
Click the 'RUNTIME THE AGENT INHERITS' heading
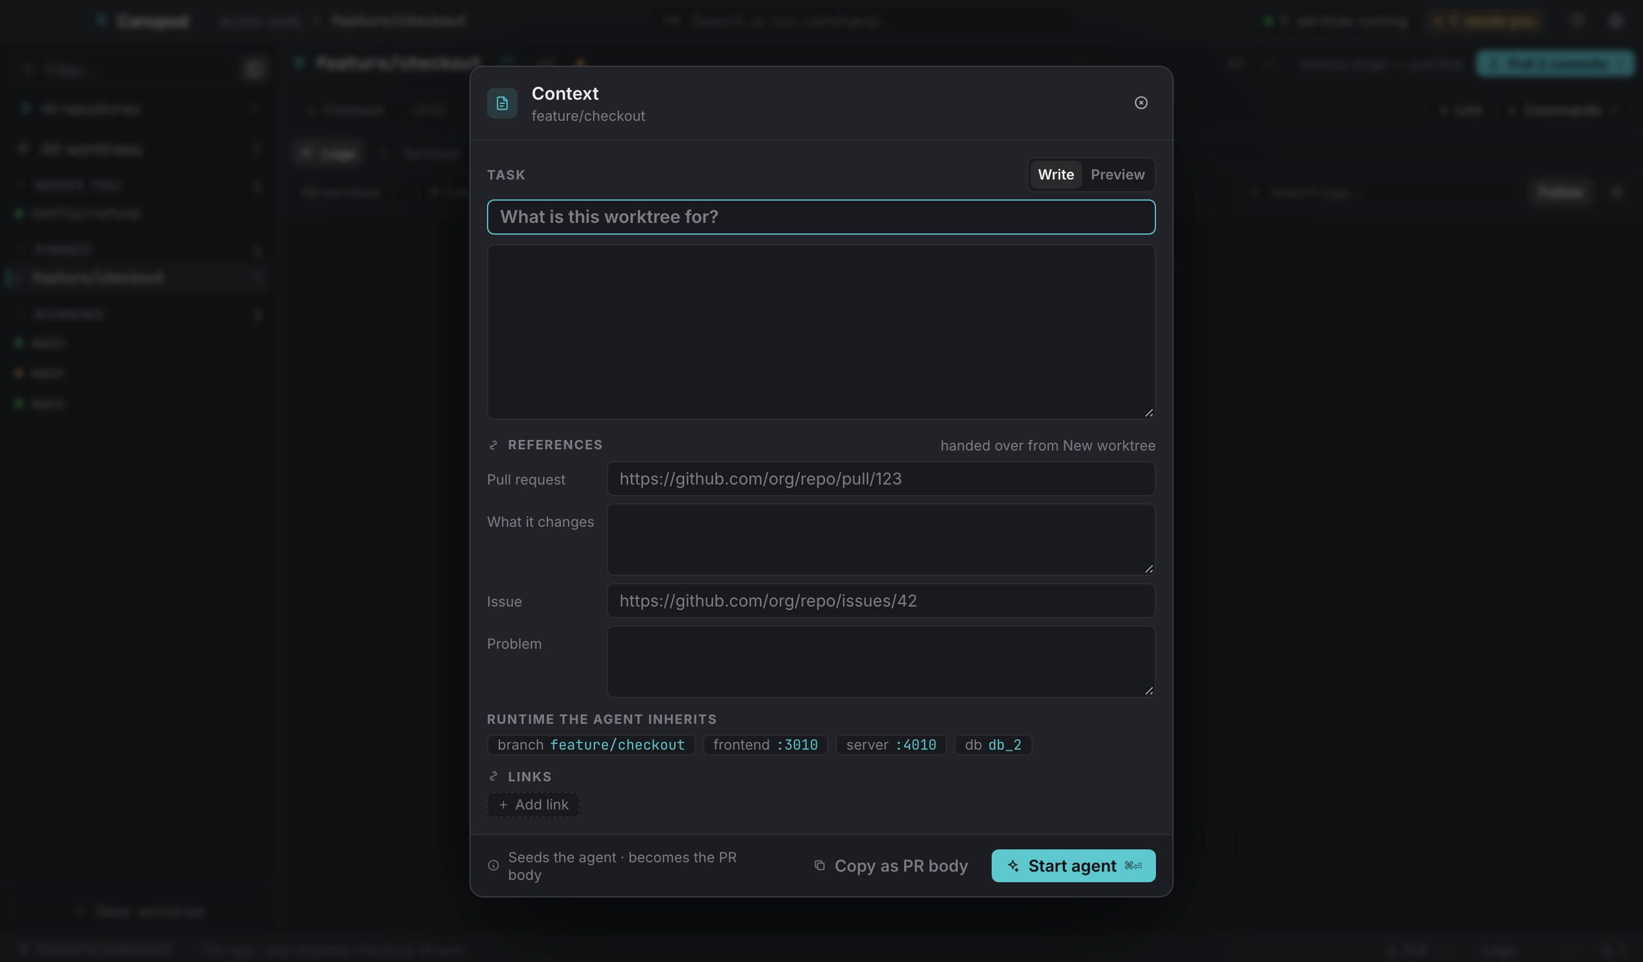[x=602, y=720]
